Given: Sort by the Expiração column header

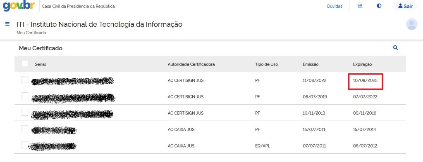Looking at the screenshot, I should click(x=362, y=64).
